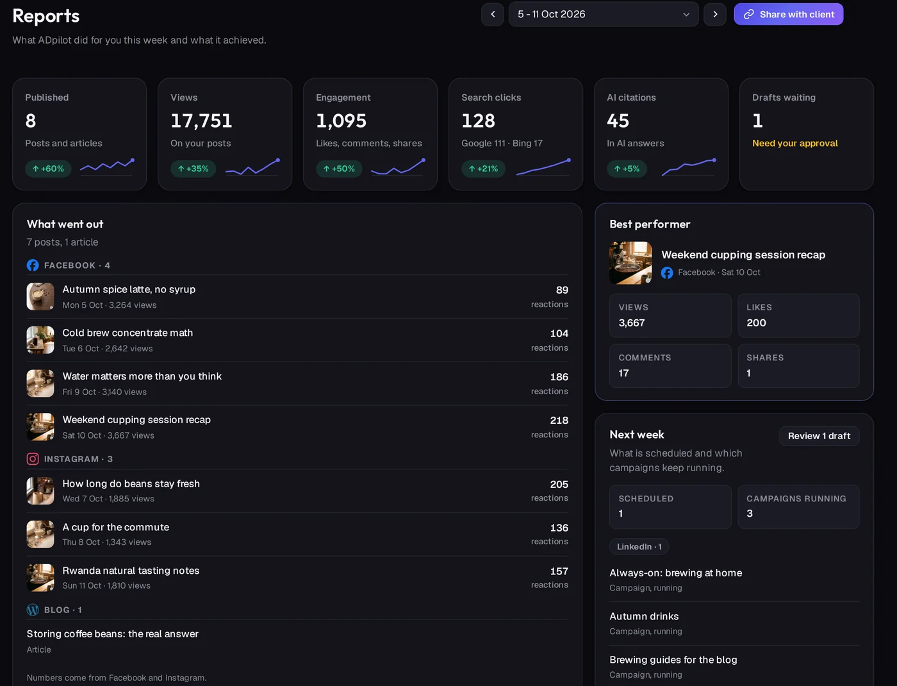The width and height of the screenshot is (897, 686).
Task: Click Facebook icon beside Sat 10 Oct
Action: tap(667, 273)
